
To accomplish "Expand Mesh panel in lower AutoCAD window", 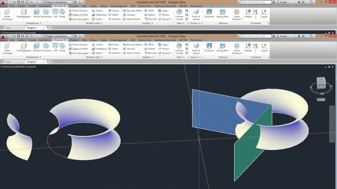I will (x=180, y=57).
